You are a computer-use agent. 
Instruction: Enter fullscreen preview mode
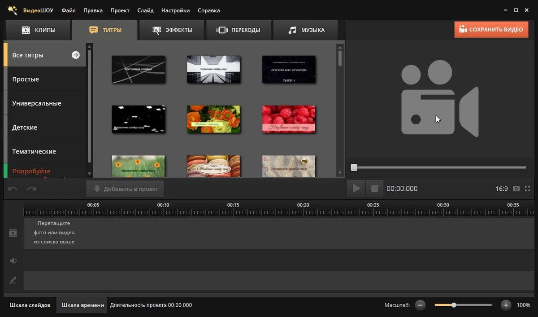click(527, 189)
